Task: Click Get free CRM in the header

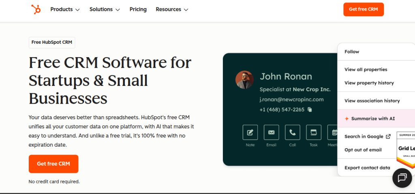Action: point(364,10)
